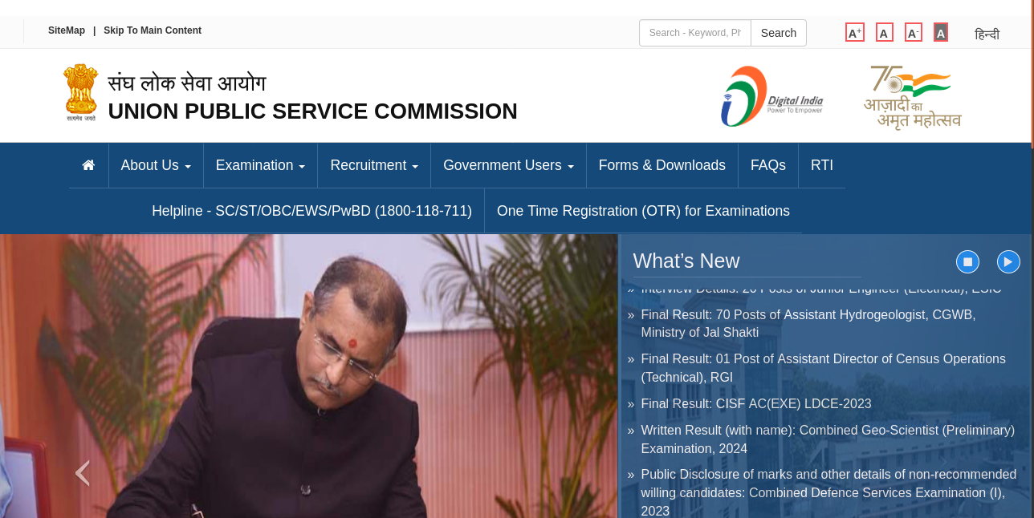Click the national emblem logo

(80, 92)
